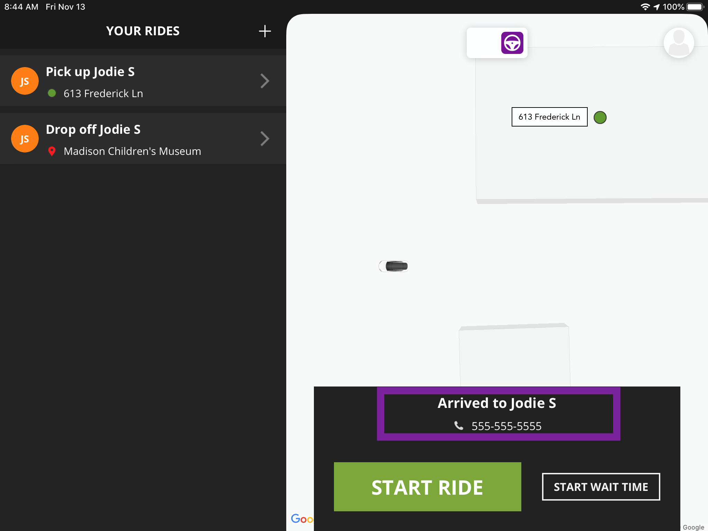Tap the phone icon to call Jodie
Image resolution: width=708 pixels, height=531 pixels.
tap(459, 426)
